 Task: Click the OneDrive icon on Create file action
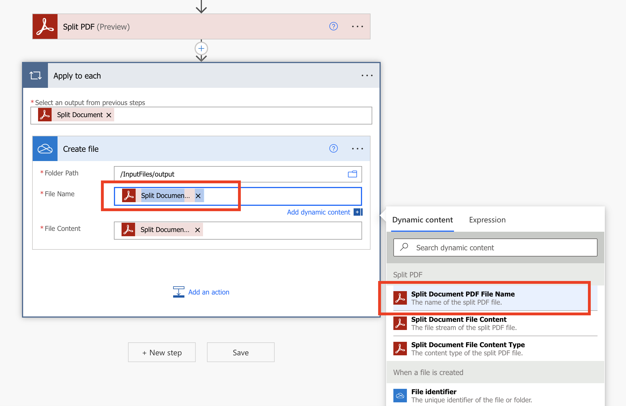click(x=45, y=149)
